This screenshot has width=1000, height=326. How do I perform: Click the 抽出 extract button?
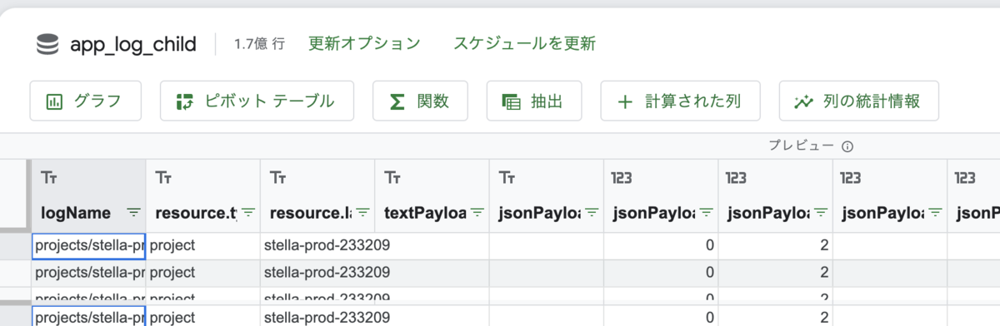pyautogui.click(x=533, y=101)
